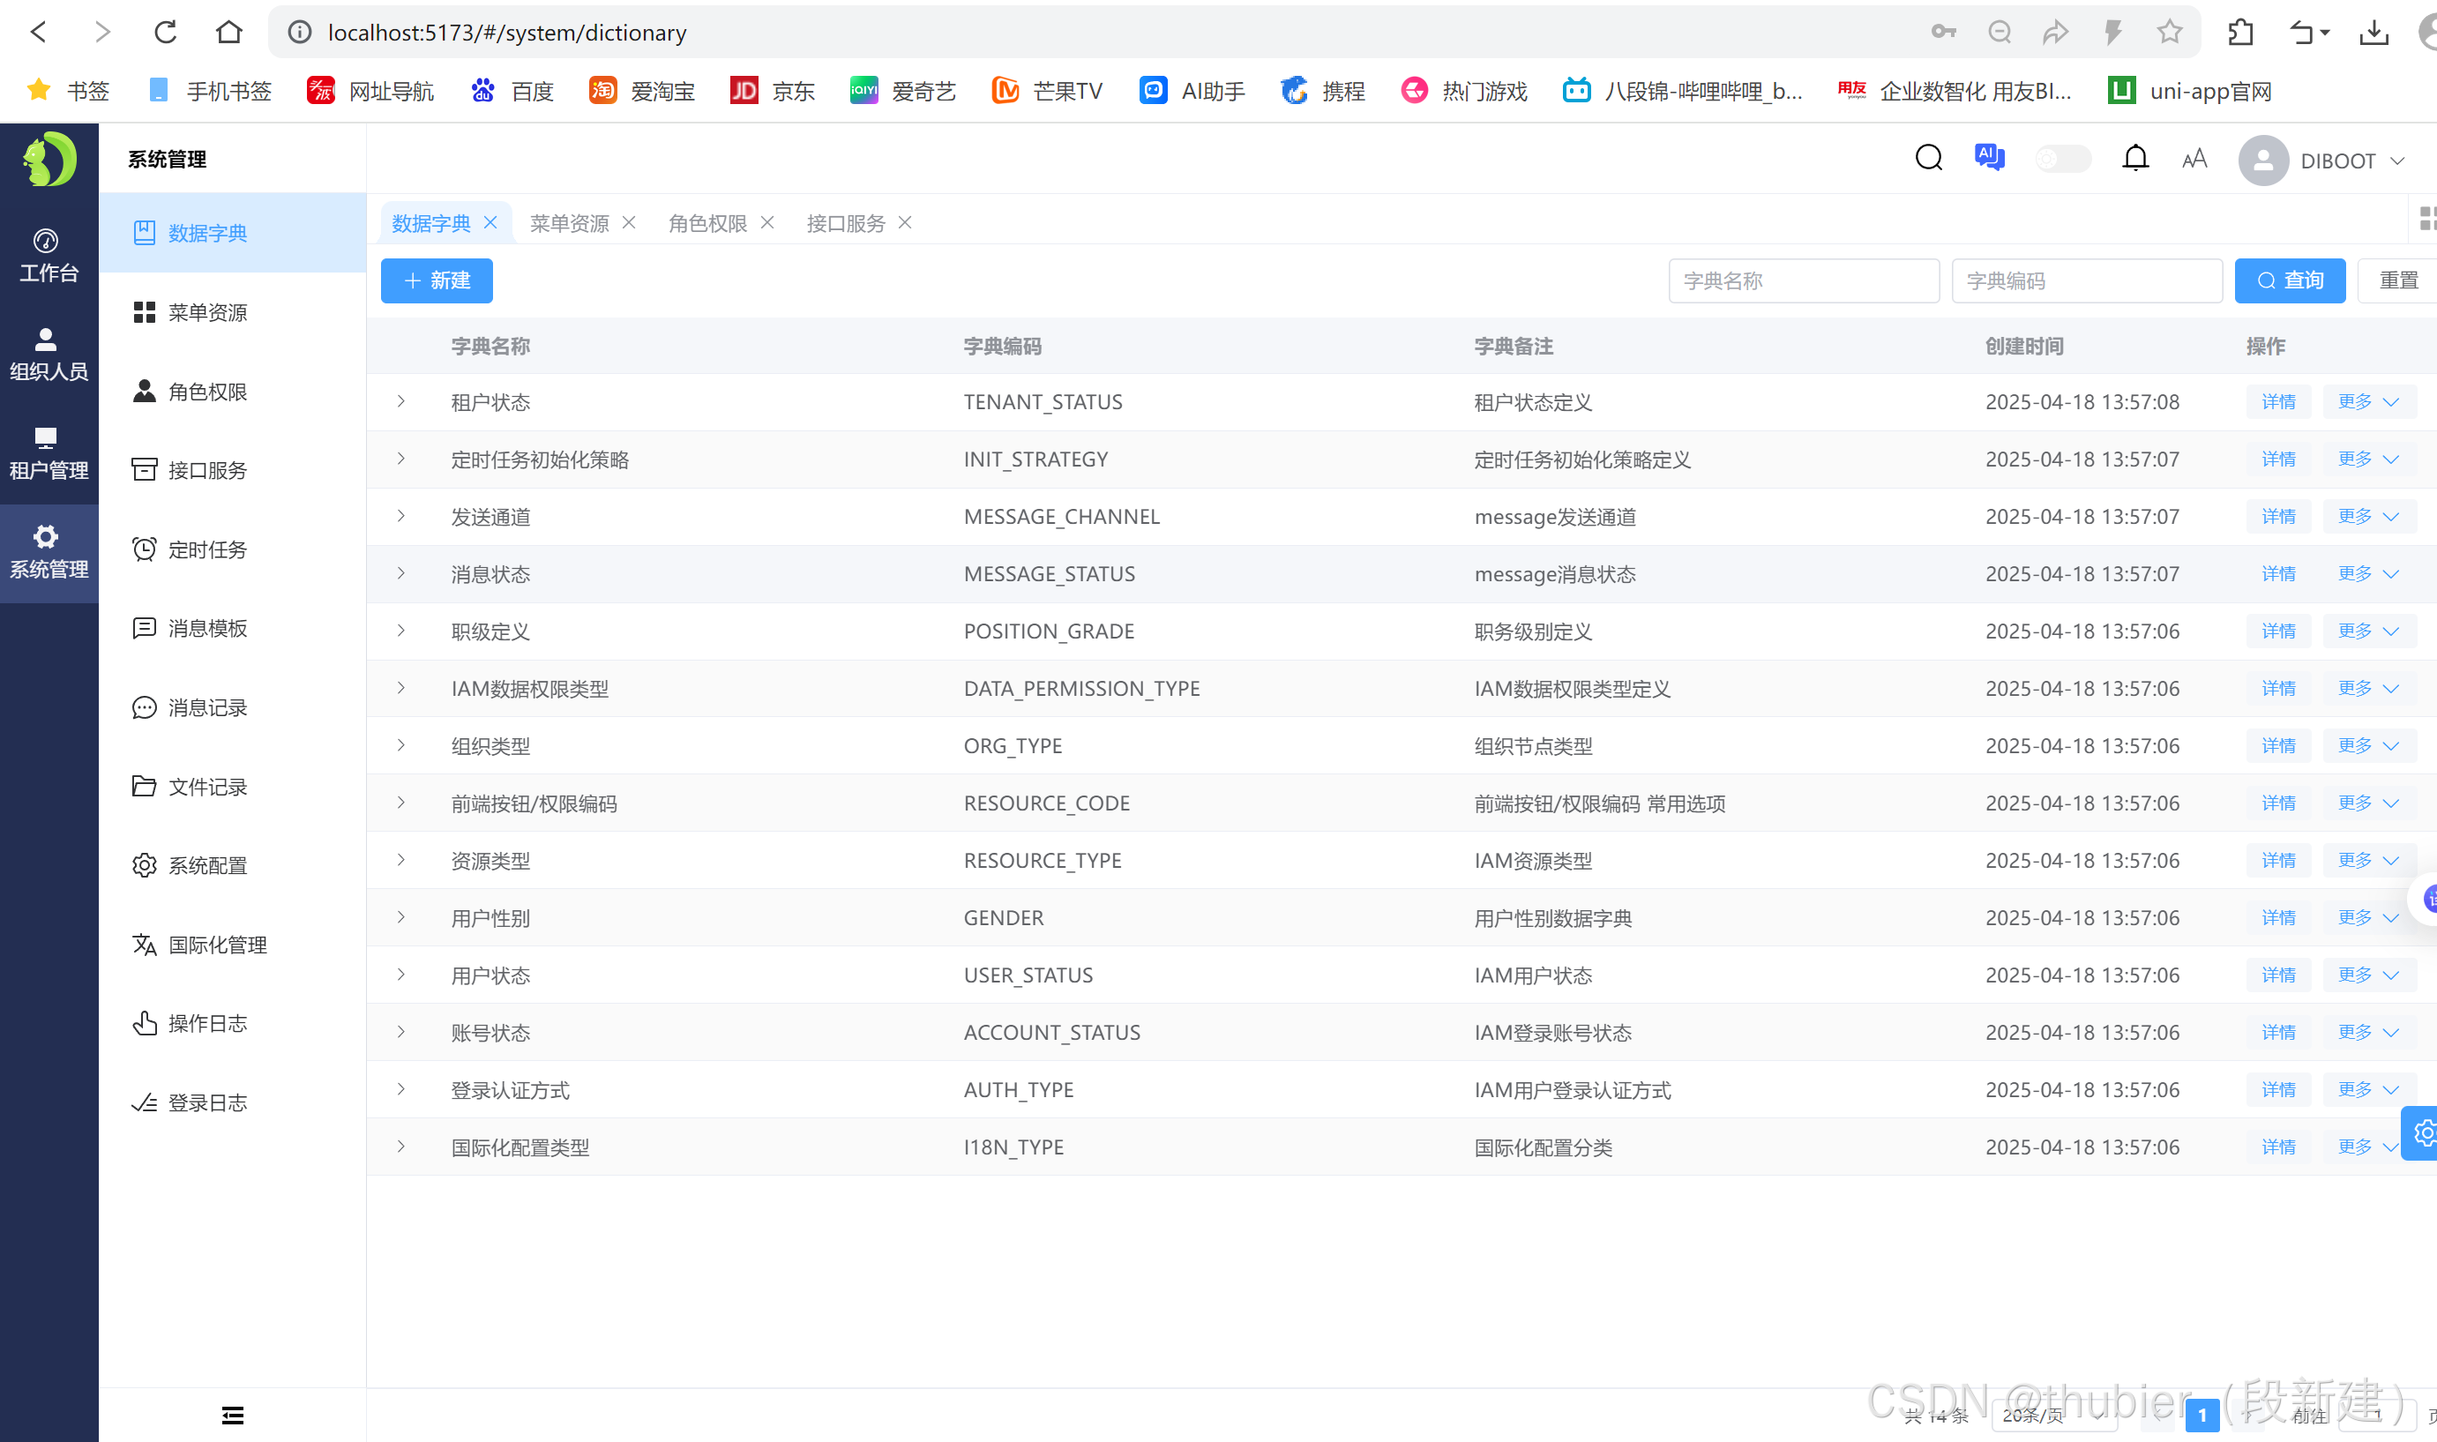Collapse sidebar using bottom menu-fold icon
Viewport: 2437px width, 1442px height.
click(x=232, y=1415)
